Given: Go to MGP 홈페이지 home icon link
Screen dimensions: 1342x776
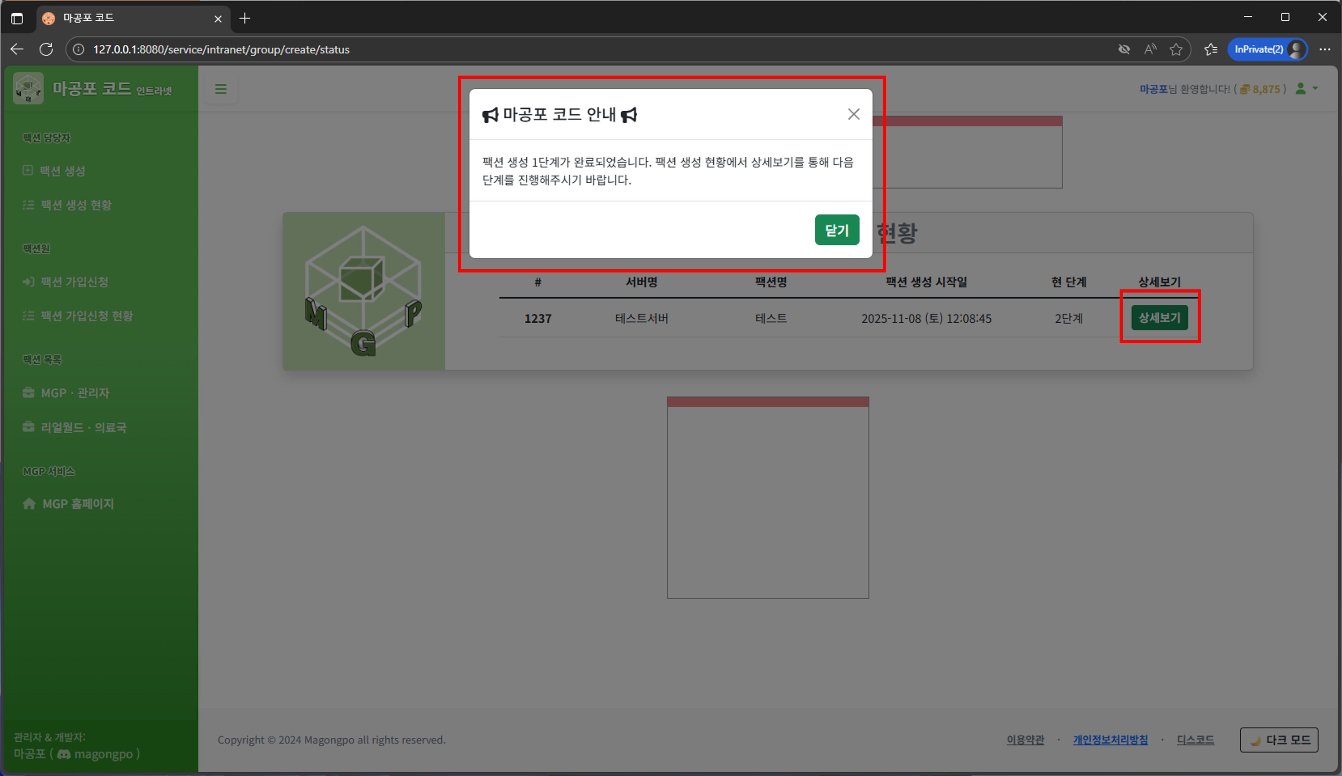Looking at the screenshot, I should coord(77,504).
